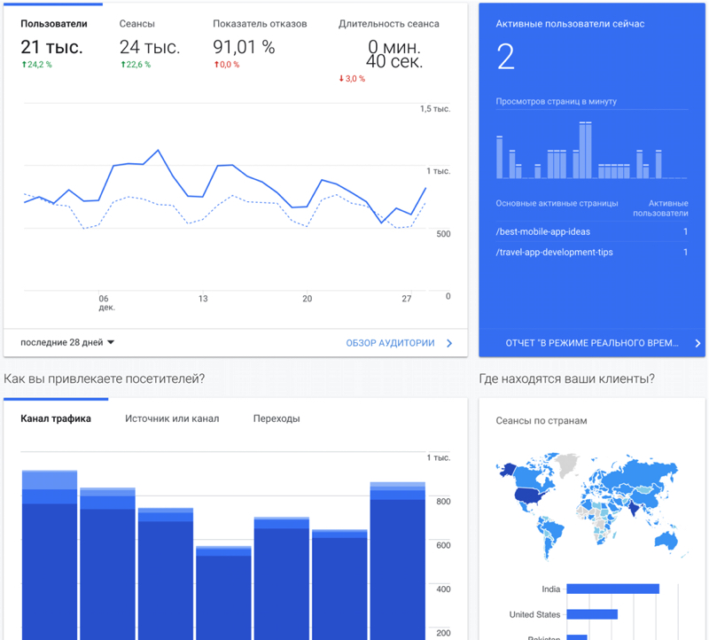Screen dimensions: 709x640
Task: Click the active users count '2'
Action: [x=505, y=57]
